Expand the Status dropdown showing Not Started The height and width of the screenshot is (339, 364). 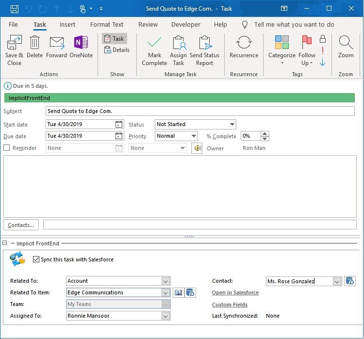[x=232, y=124]
